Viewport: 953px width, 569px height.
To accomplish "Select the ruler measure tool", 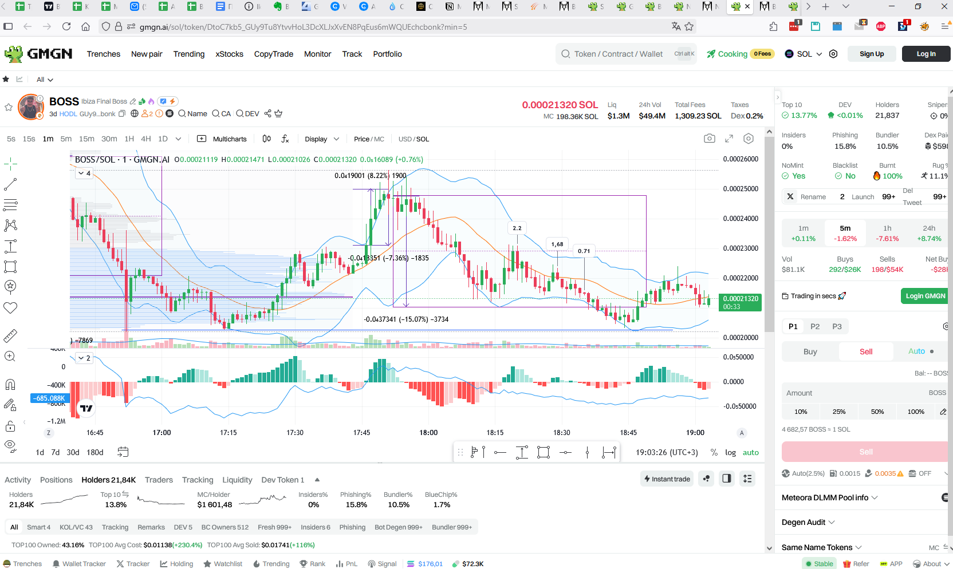I will pyautogui.click(x=10, y=335).
